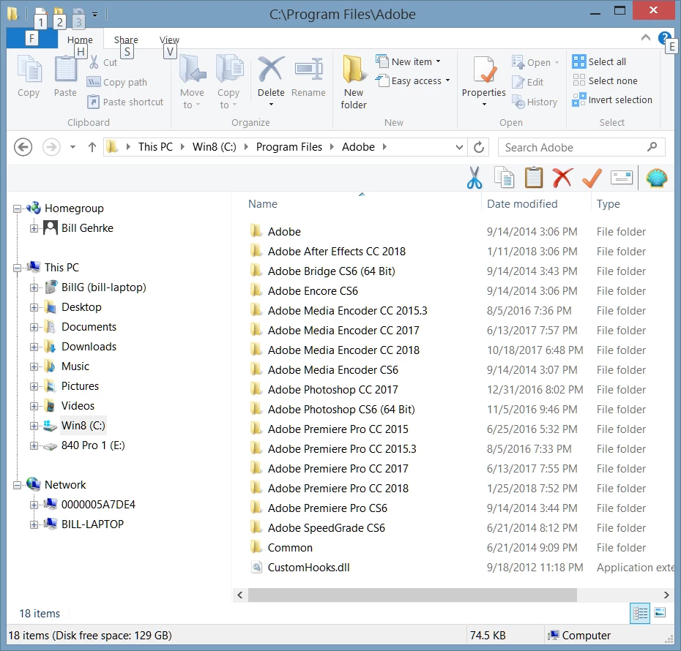
Task: Click Invert selection in ribbon
Action: [612, 99]
